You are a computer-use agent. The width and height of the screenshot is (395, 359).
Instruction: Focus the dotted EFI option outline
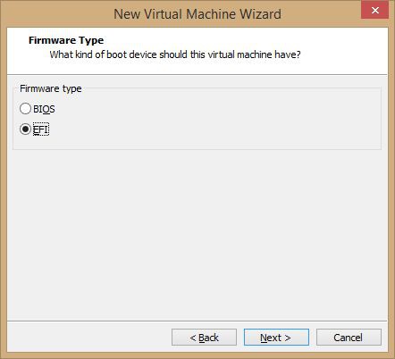click(x=41, y=129)
